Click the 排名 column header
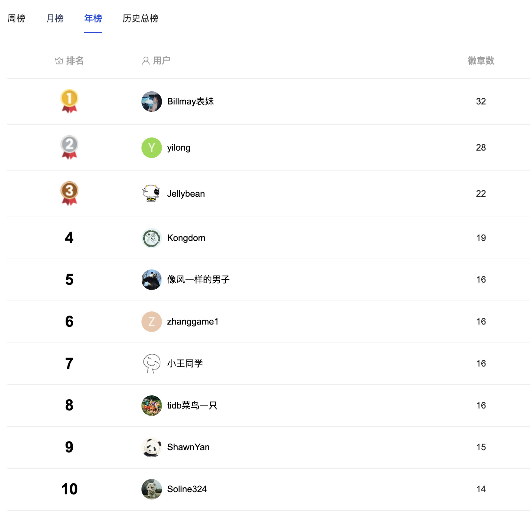Screen dimensions: 530x512 point(75,61)
